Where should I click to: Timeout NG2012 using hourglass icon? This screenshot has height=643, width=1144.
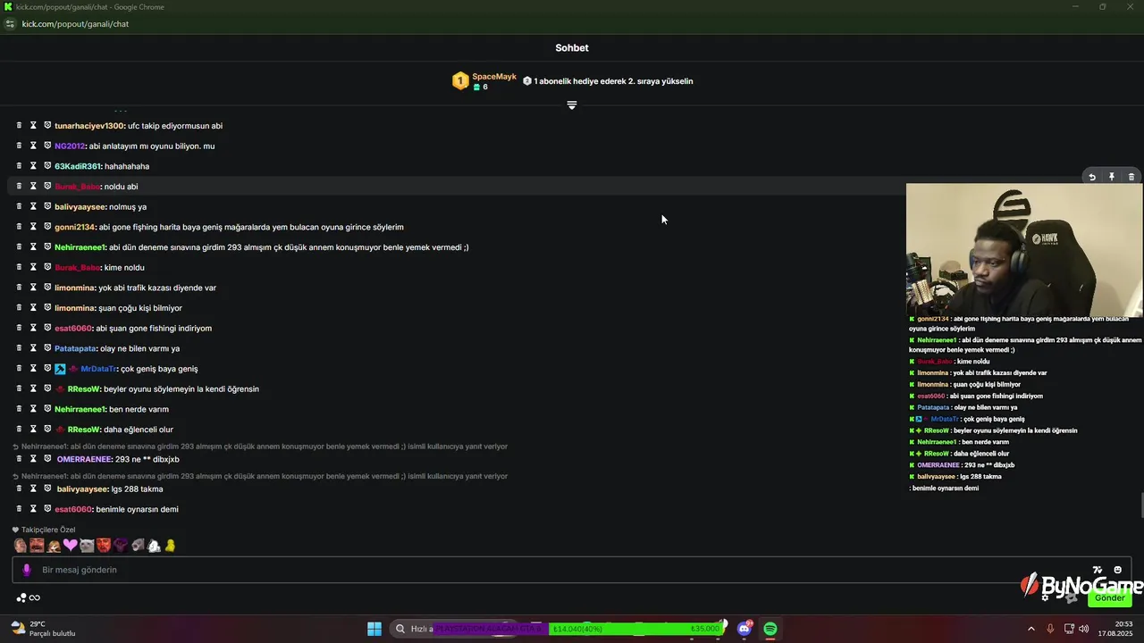(x=33, y=146)
